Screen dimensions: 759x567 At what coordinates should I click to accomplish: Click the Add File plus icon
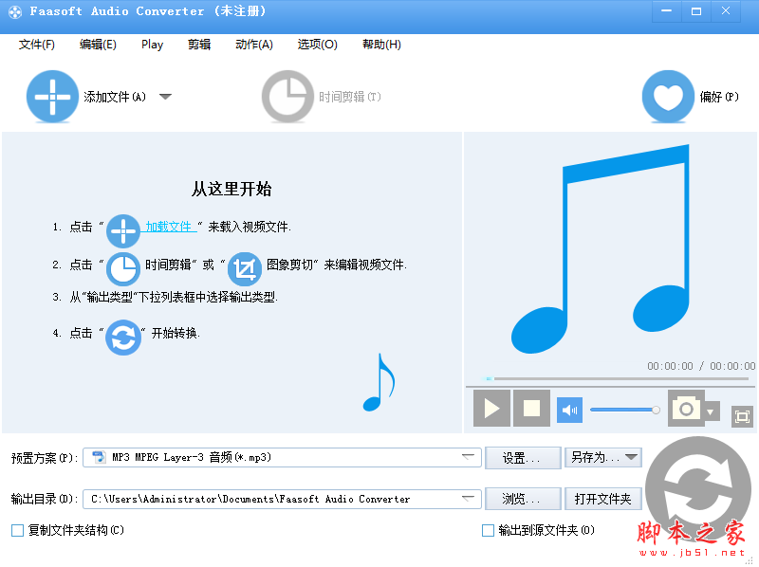click(x=52, y=97)
